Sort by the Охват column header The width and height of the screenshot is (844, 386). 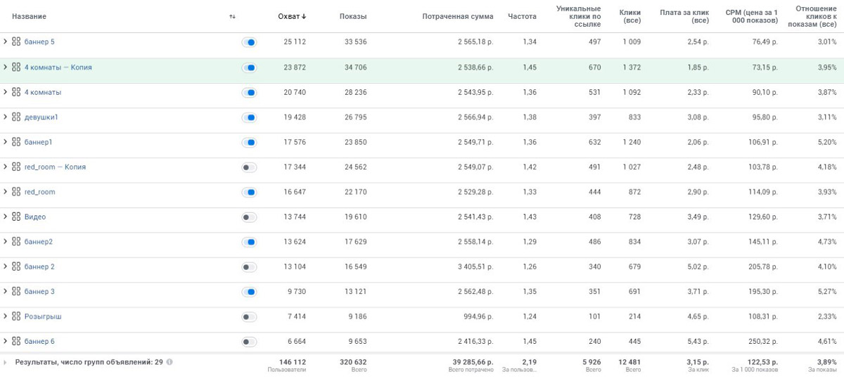click(x=291, y=16)
